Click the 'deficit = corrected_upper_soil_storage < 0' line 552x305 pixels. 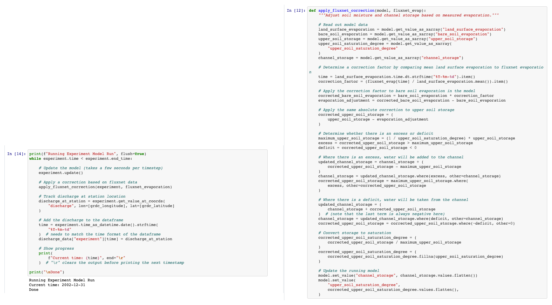tap(367, 148)
